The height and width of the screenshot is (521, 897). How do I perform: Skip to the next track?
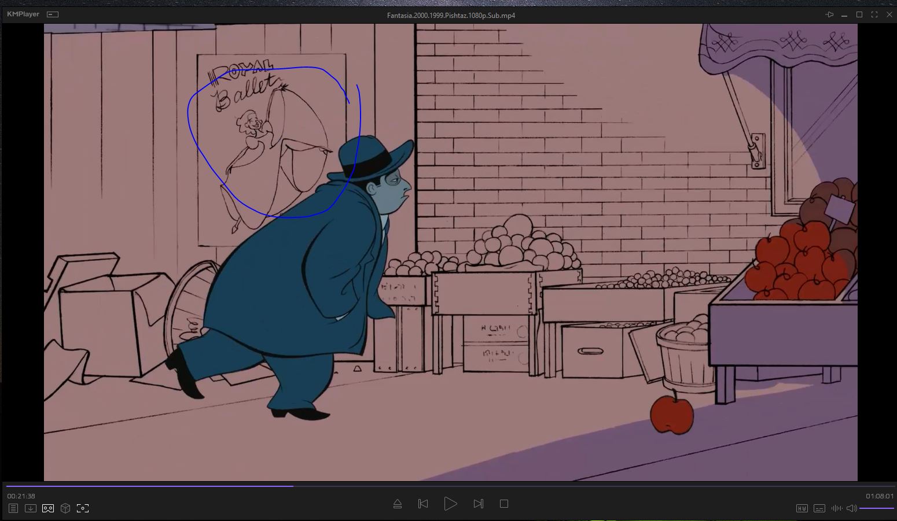[x=478, y=504]
